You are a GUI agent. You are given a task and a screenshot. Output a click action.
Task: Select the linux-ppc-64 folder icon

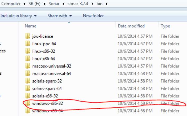[28, 43]
